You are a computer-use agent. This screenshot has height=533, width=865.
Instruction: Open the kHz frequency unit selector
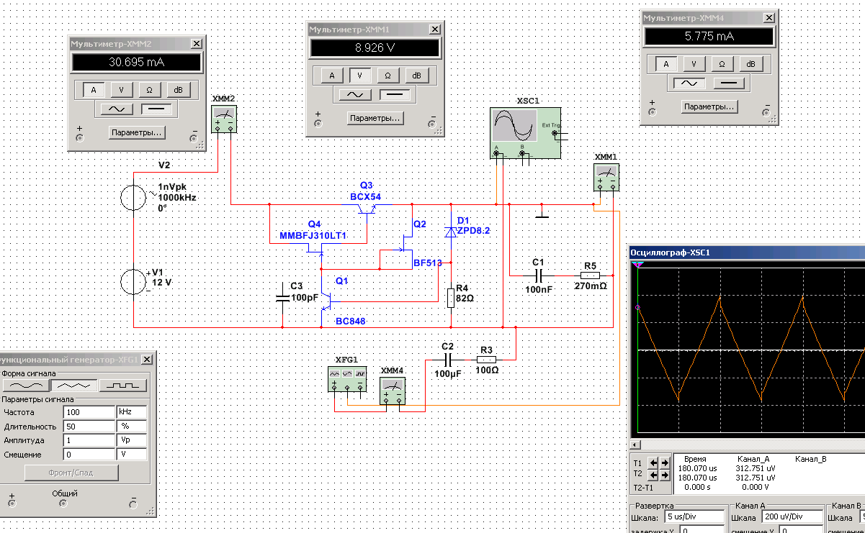coord(131,412)
